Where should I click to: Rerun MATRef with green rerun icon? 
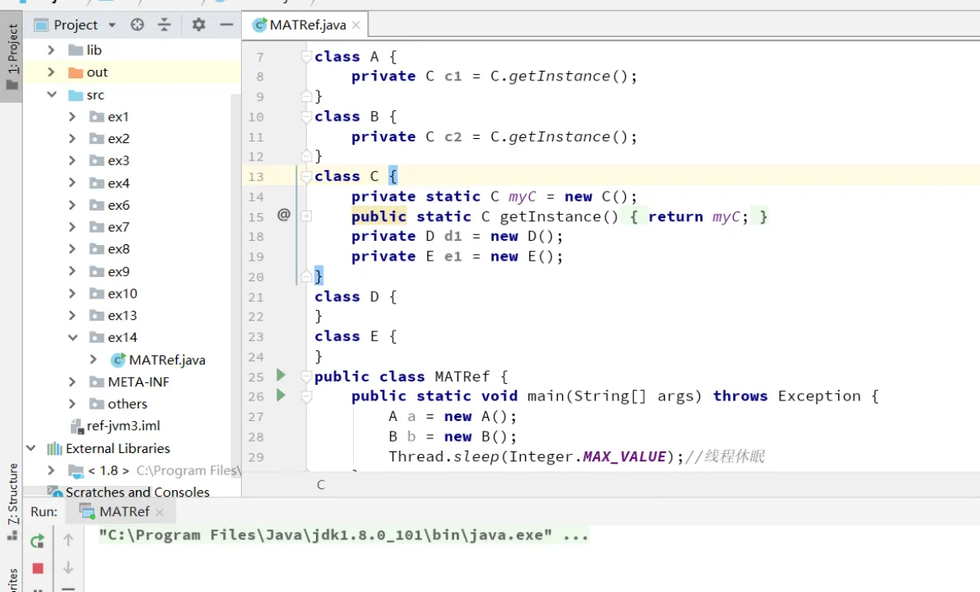pyautogui.click(x=38, y=541)
